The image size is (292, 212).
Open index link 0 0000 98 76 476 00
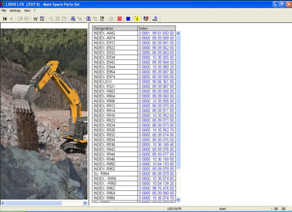(156, 188)
